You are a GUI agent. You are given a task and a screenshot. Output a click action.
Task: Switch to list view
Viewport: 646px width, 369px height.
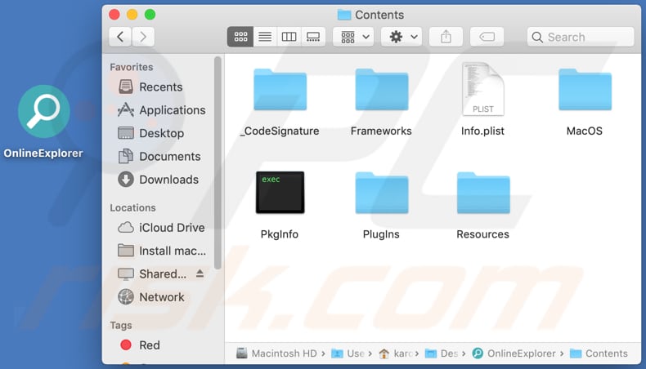click(x=265, y=37)
